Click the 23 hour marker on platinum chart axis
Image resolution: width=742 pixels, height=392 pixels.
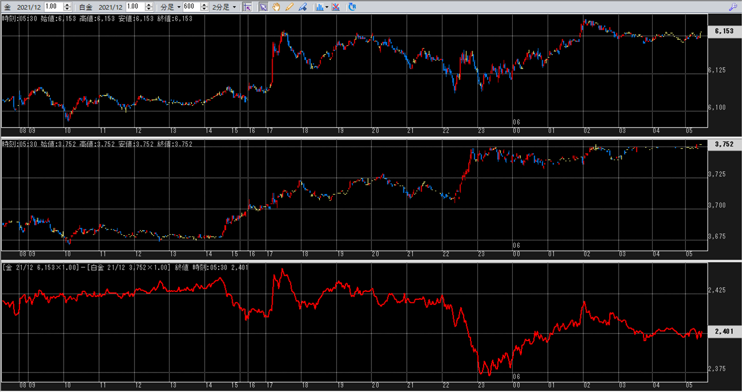coord(481,254)
